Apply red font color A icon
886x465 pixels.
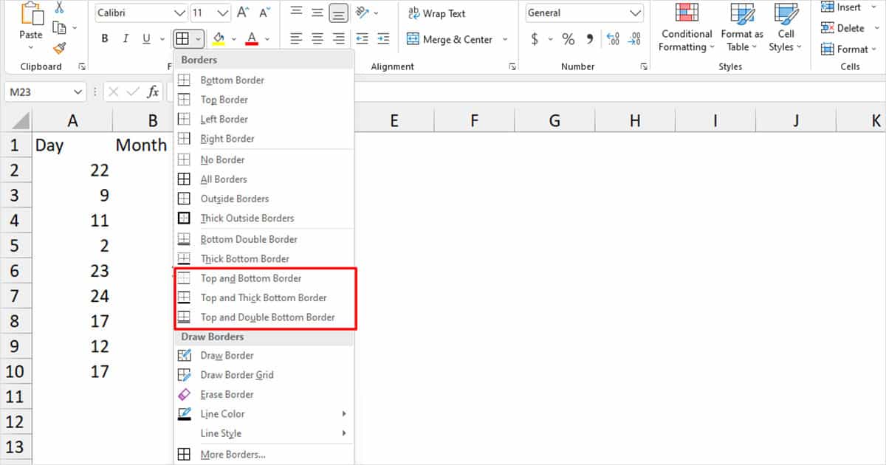coord(252,39)
